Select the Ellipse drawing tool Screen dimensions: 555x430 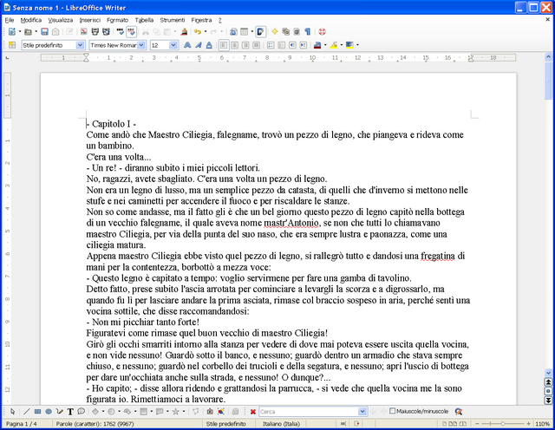(x=49, y=412)
